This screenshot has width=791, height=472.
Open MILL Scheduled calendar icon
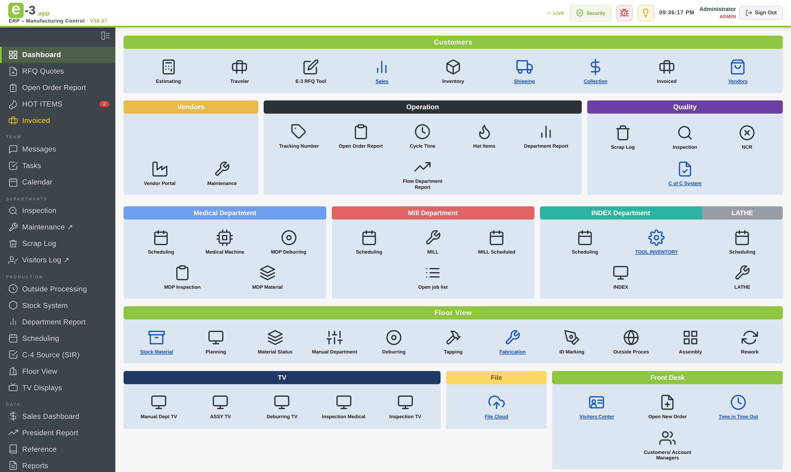[496, 238]
